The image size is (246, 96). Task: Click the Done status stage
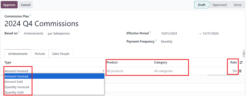coord(237,5)
